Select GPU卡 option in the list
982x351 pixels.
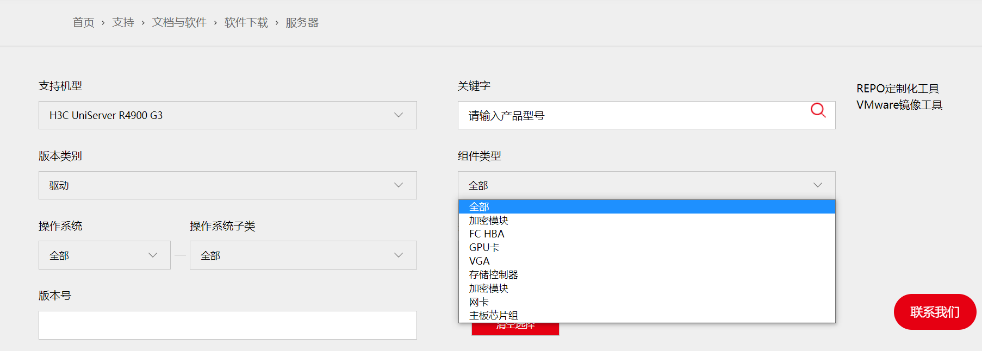coord(484,248)
